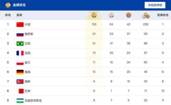Click the 金牌排名 header medal icon
171x105 pixels.
coord(8,5)
